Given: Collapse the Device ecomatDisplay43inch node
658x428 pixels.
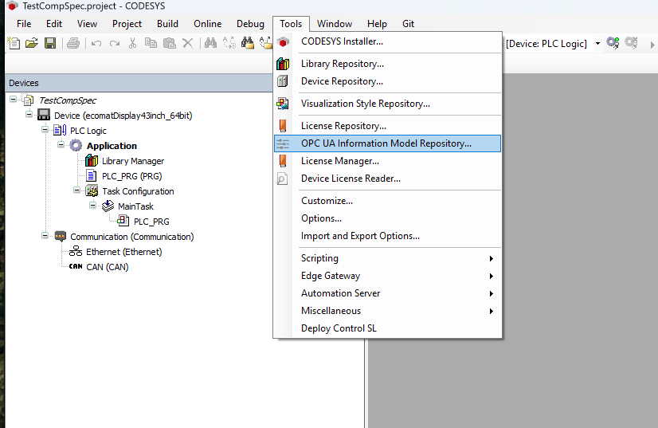Looking at the screenshot, I should (x=29, y=114).
